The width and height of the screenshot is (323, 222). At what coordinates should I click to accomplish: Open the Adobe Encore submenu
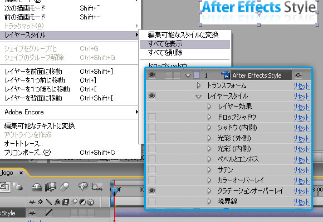(x=70, y=112)
